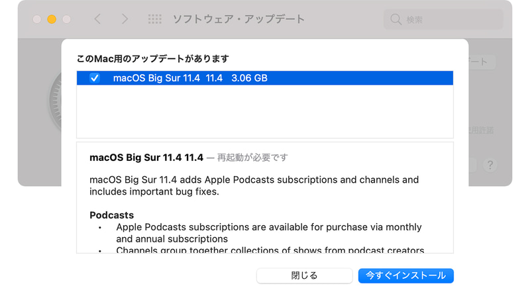
Task: Click the 今すぐインストール button
Action: pos(405,275)
